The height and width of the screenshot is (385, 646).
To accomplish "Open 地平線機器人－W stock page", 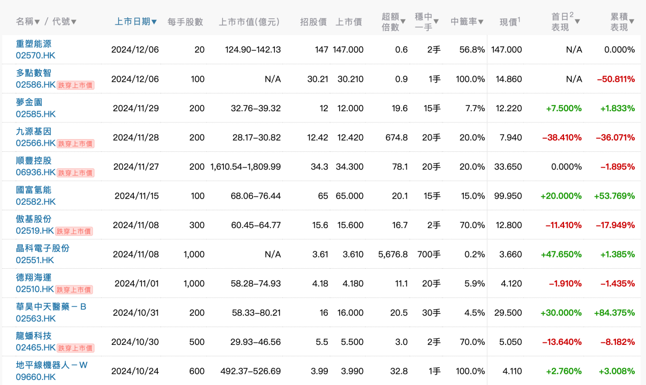I will 52,365.
